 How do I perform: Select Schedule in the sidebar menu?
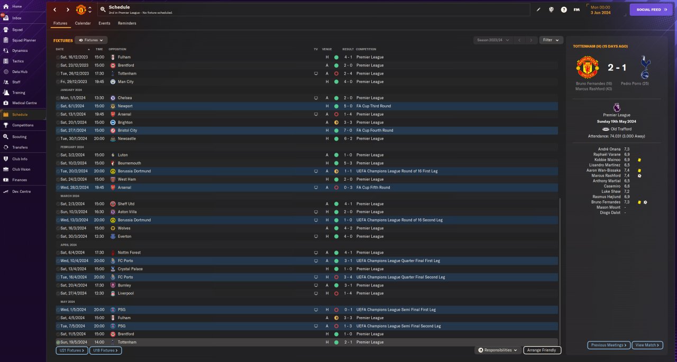pos(23,114)
